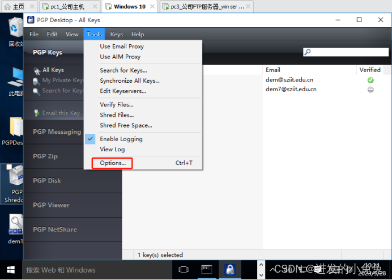Click green verified checkmark for dem@sziit.edu.cn

point(370,80)
